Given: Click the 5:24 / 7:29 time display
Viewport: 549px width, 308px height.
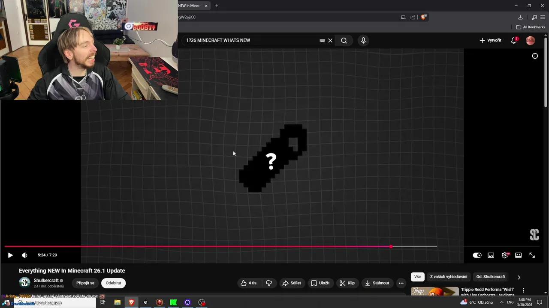Looking at the screenshot, I should point(47,255).
